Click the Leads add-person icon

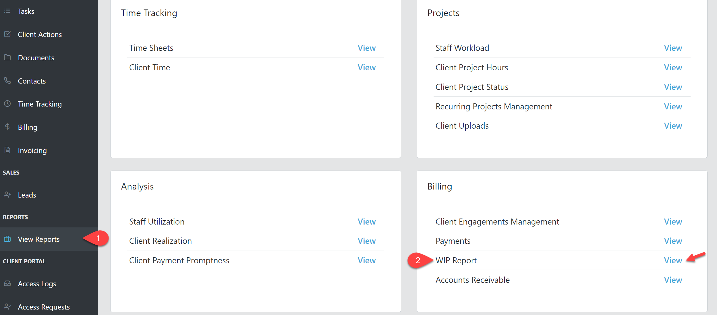click(7, 195)
